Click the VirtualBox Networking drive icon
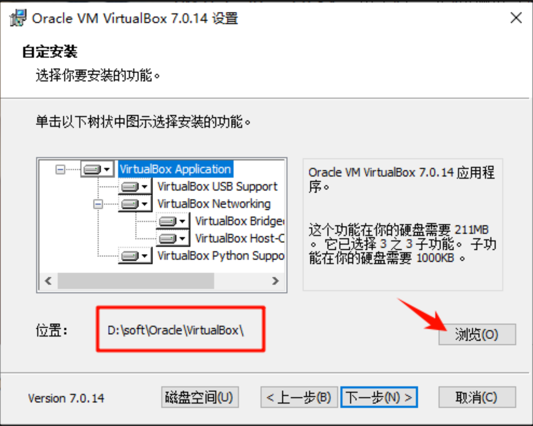The width and height of the screenshot is (533, 426). 130,204
